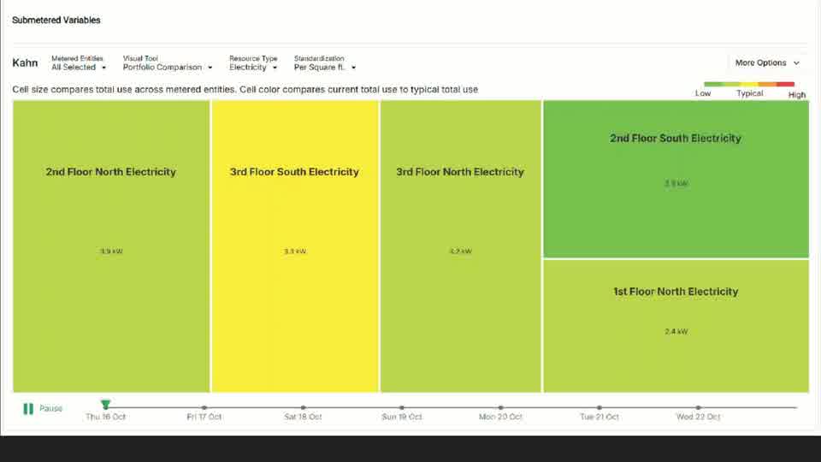Click the green timeline marker at Thu 16 Oct
The width and height of the screenshot is (821, 462).
(106, 405)
